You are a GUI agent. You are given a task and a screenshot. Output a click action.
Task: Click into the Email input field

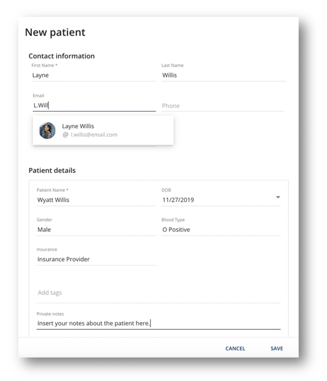94,105
